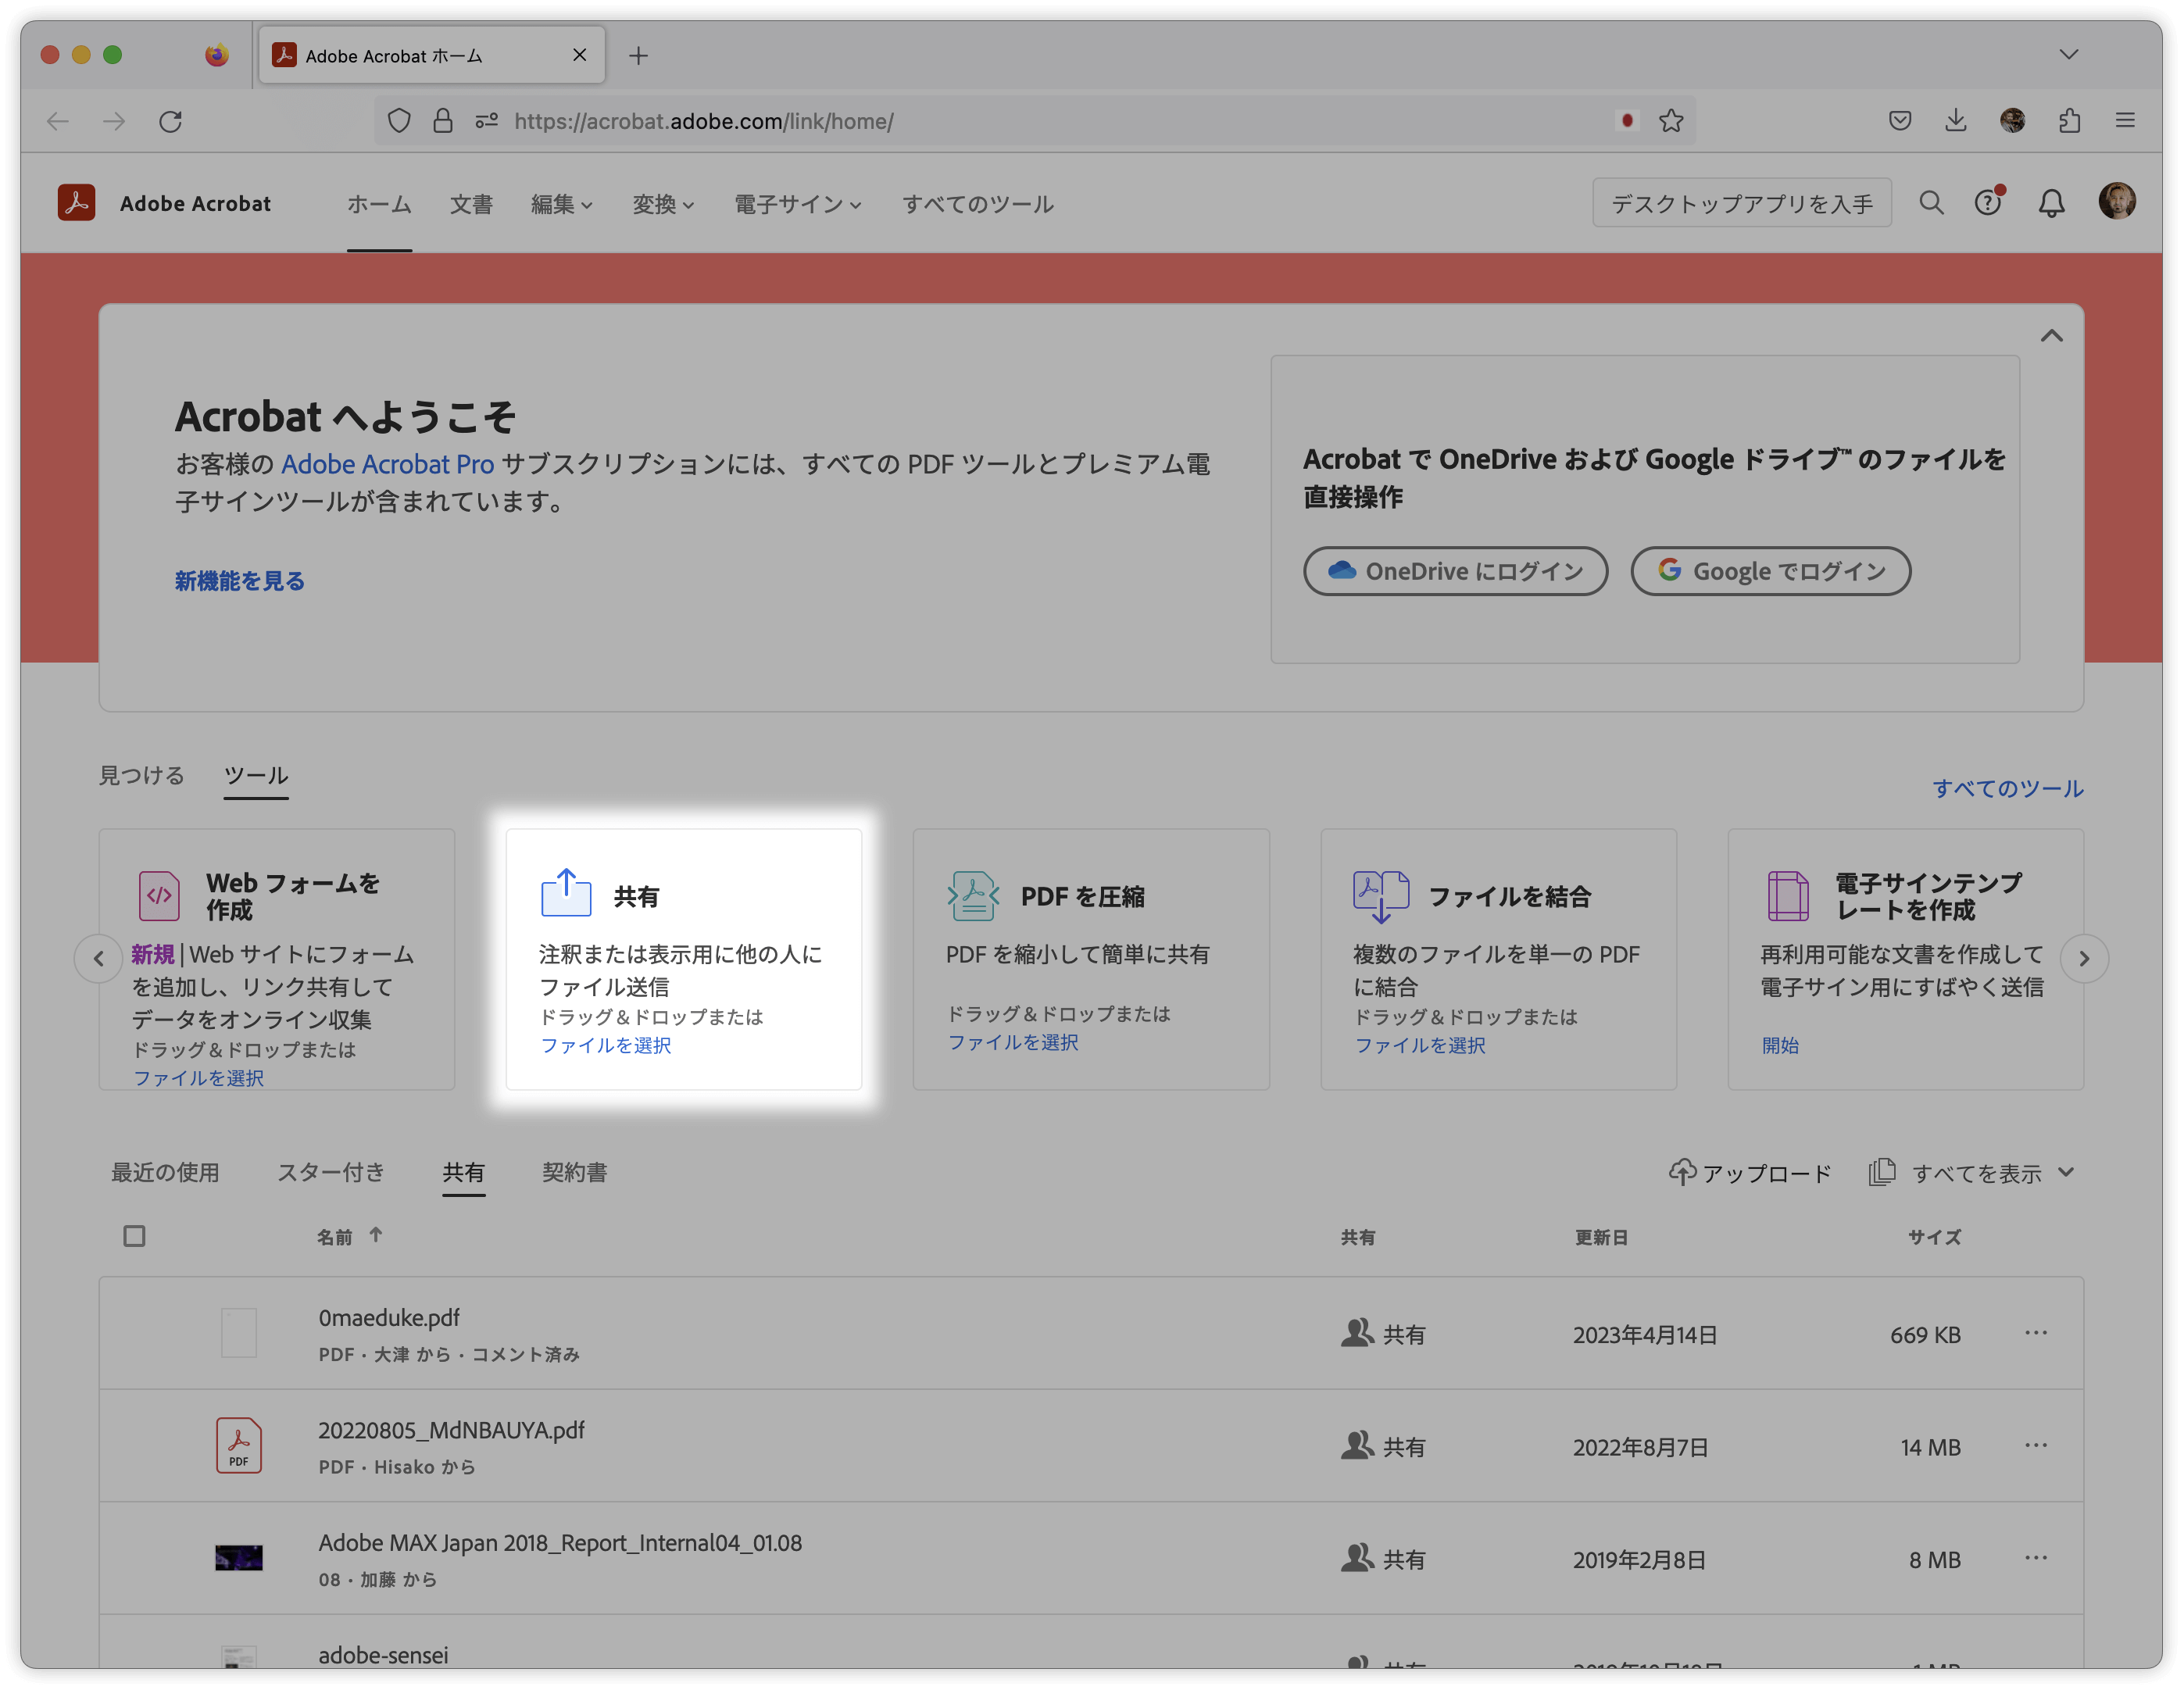
Task: Expand the 変換 dropdown menu
Action: (664, 204)
